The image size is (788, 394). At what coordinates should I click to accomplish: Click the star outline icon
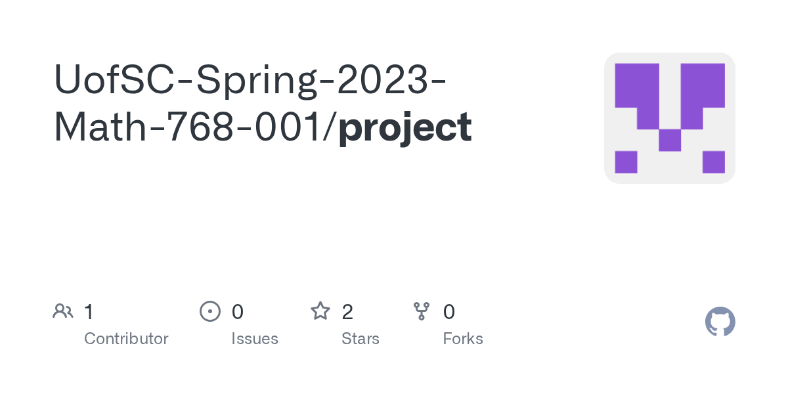click(x=320, y=311)
